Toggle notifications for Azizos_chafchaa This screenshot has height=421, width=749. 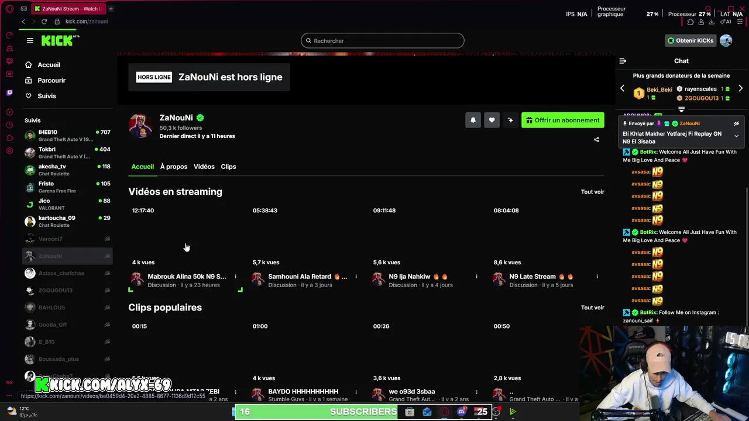[107, 273]
